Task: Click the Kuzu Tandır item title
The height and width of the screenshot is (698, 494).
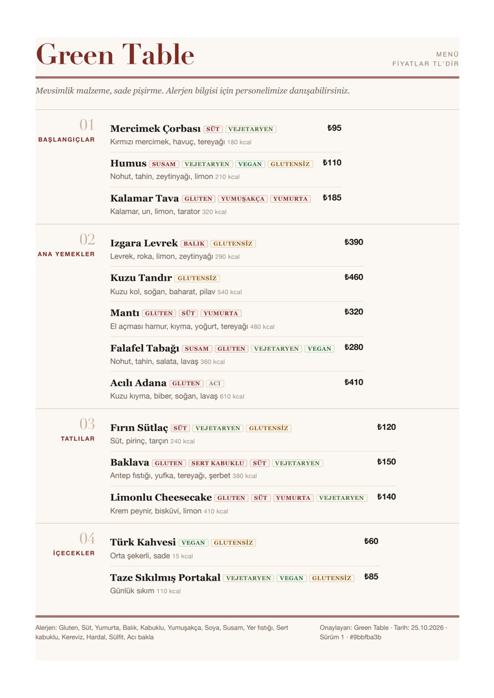Action: point(141,278)
